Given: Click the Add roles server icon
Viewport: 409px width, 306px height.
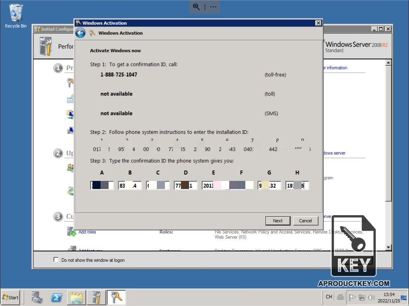Looking at the screenshot, I should 71,231.
